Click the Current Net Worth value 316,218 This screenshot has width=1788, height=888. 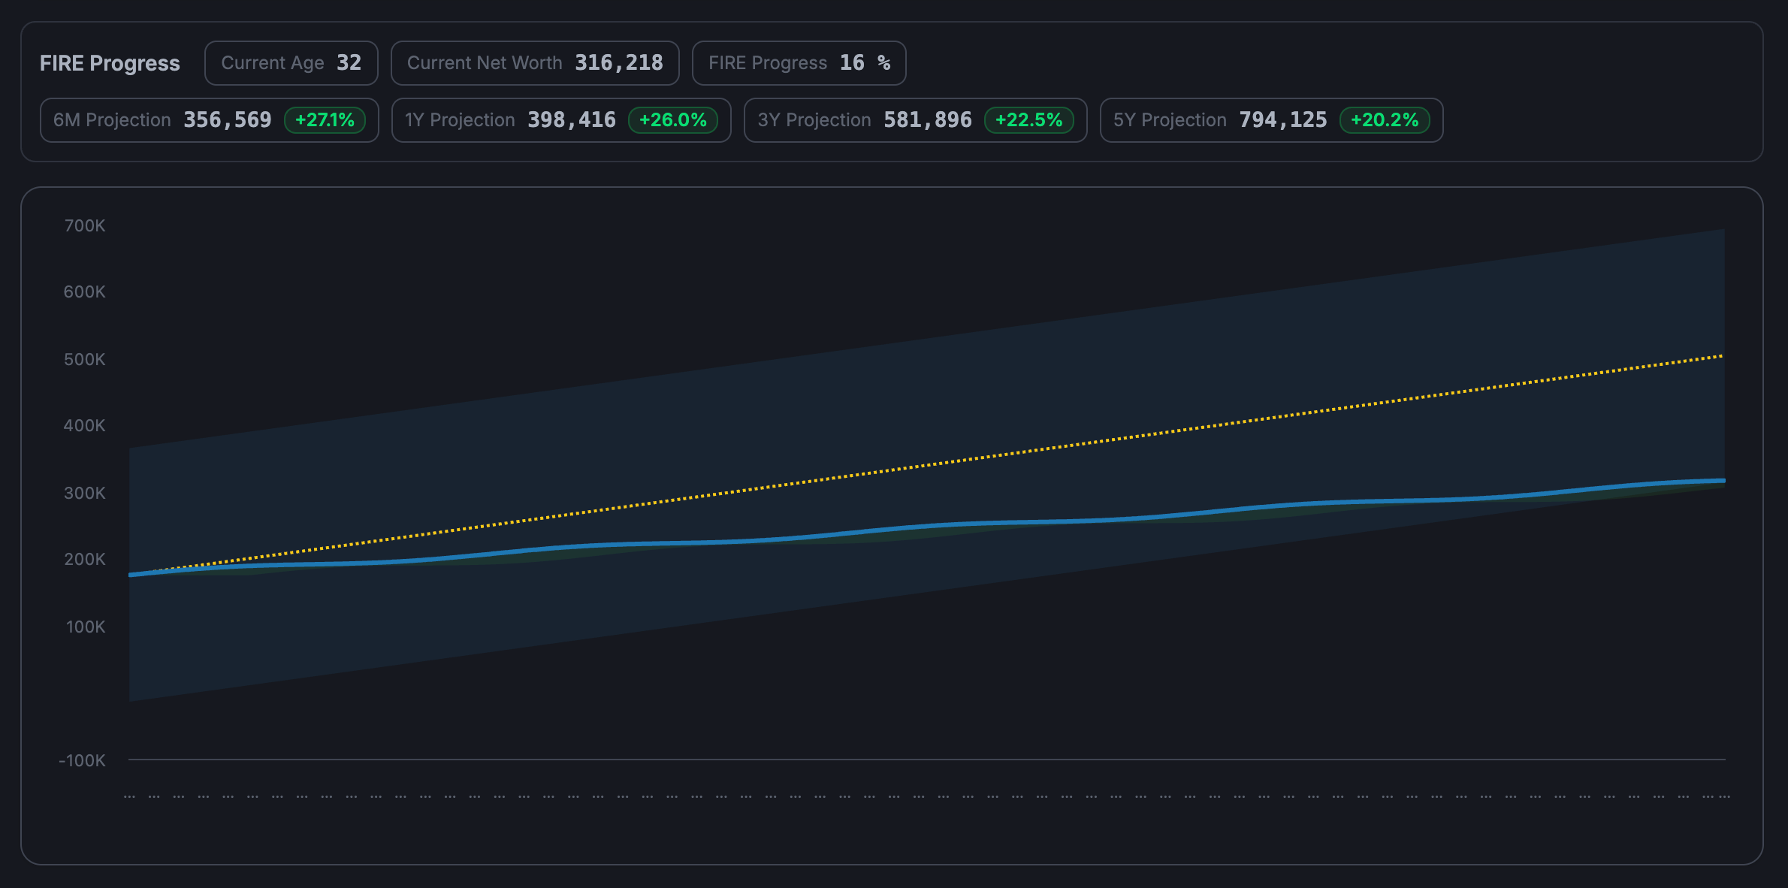pyautogui.click(x=618, y=63)
